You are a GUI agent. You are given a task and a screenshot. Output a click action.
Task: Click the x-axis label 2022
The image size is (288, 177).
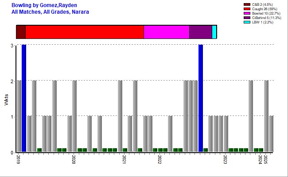160,159
